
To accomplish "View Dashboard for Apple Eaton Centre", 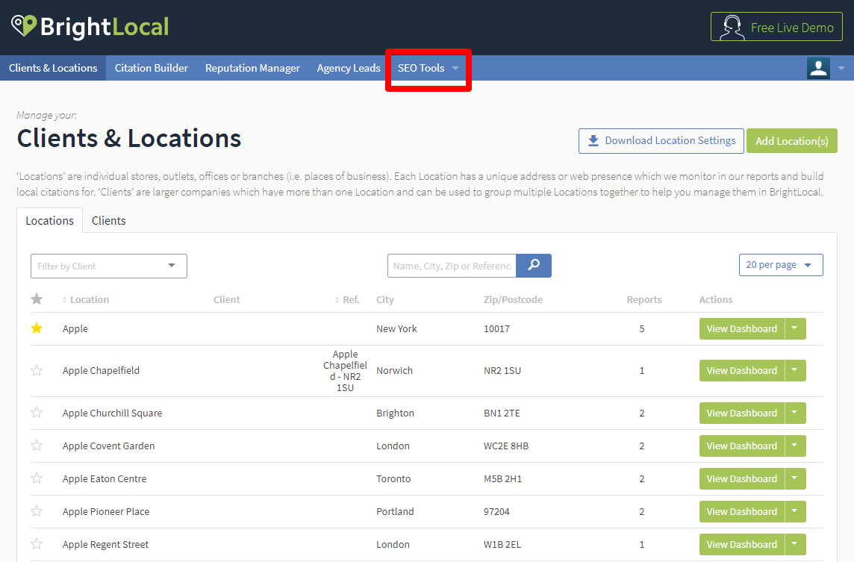I will click(742, 478).
